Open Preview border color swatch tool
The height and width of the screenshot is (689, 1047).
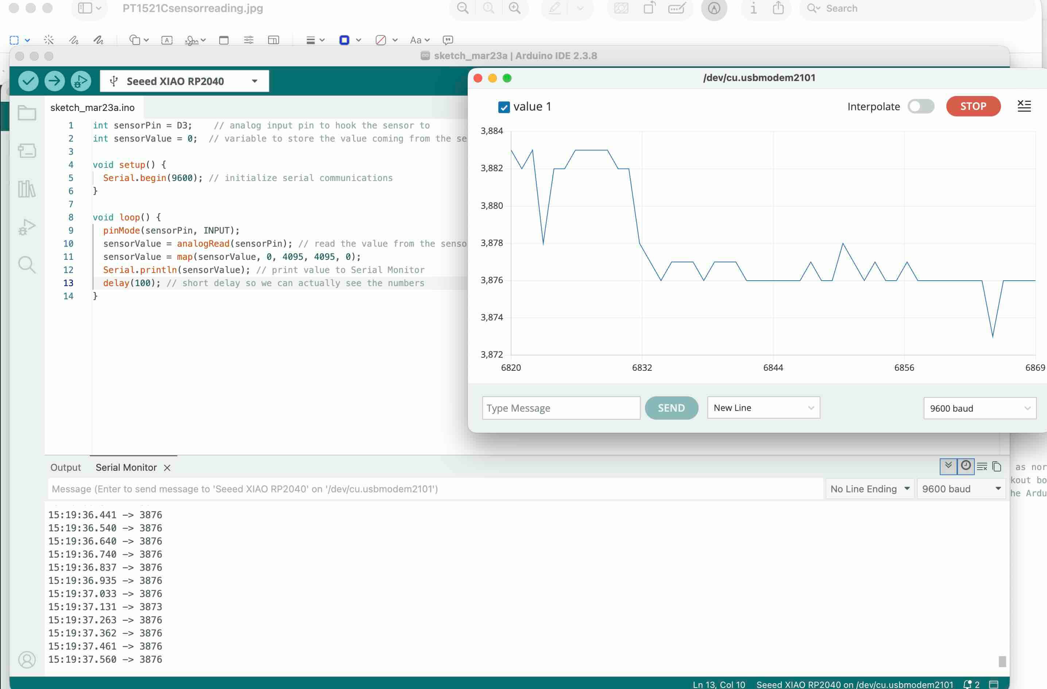pyautogui.click(x=344, y=41)
